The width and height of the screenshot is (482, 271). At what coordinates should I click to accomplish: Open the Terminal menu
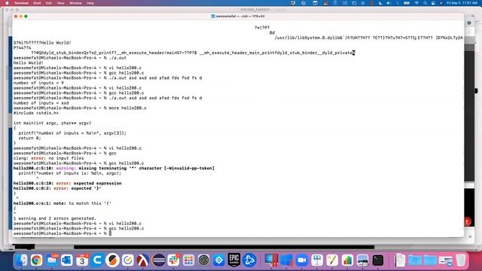21,3
